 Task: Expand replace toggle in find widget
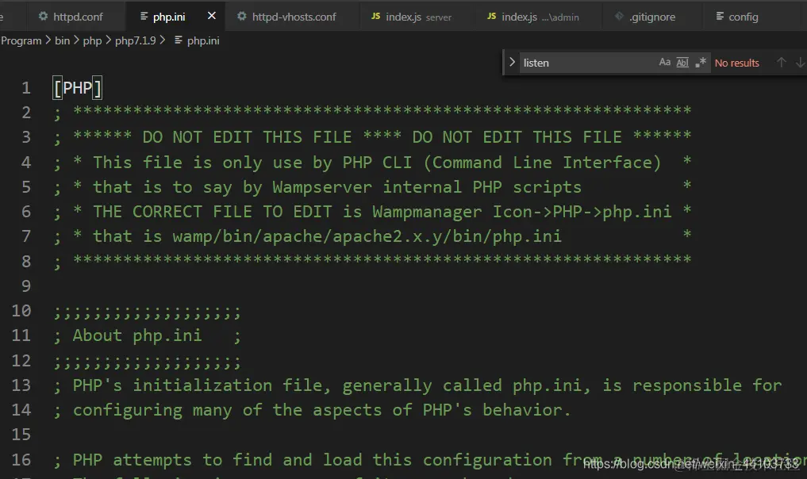point(512,63)
